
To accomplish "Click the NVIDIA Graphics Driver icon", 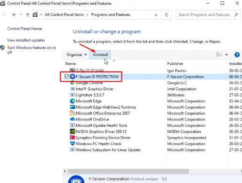I will point(72,131).
